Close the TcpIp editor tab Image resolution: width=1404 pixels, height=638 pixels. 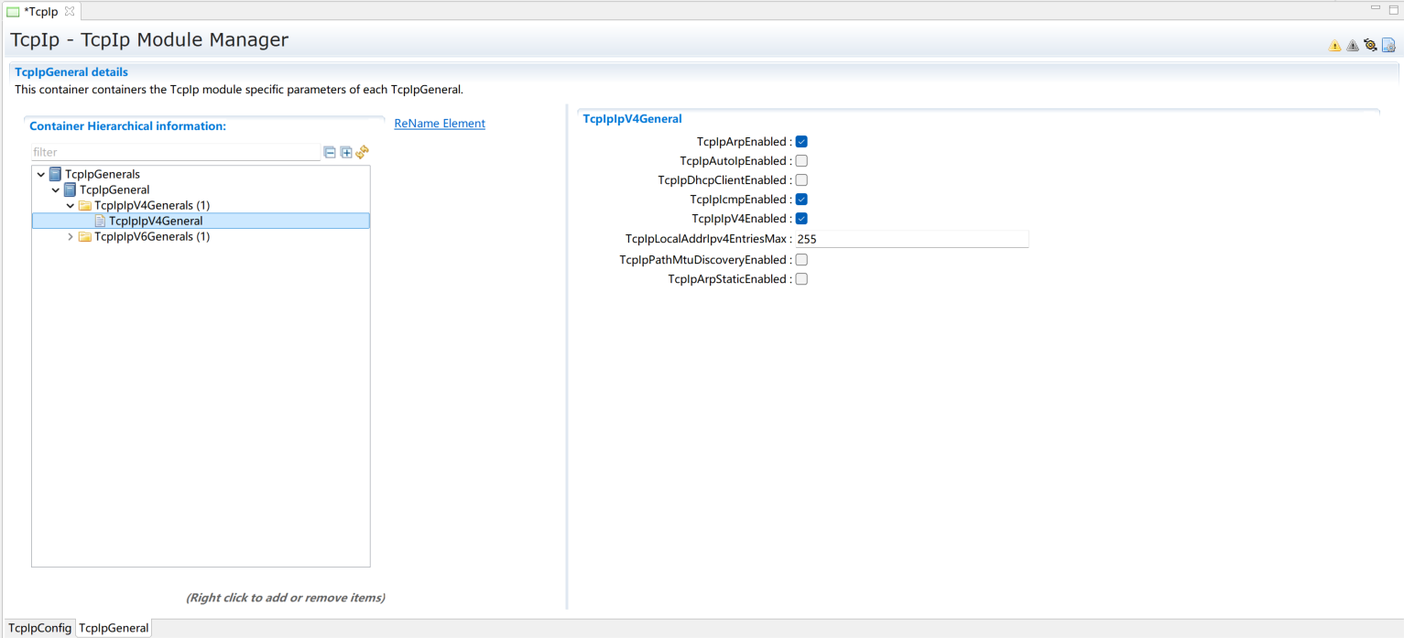point(70,11)
